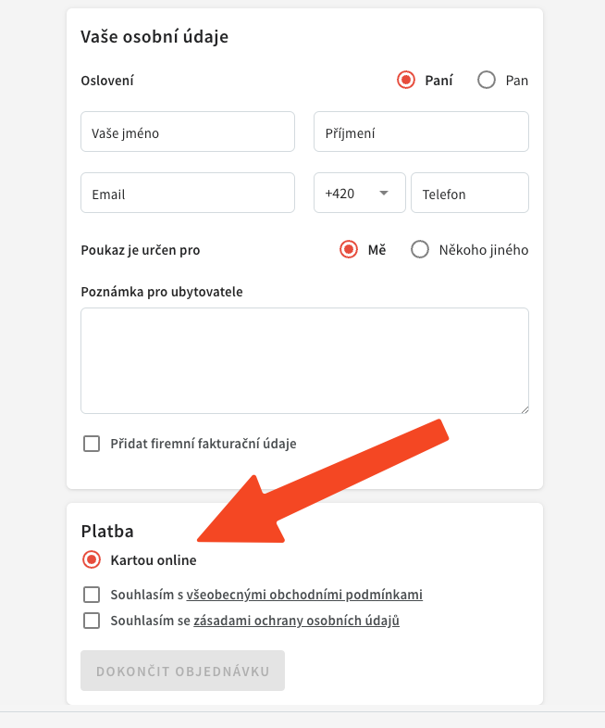Open všeobecnými obchodními podmínkami link

(x=304, y=595)
